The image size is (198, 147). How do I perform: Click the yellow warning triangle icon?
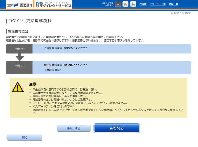(x=18, y=87)
